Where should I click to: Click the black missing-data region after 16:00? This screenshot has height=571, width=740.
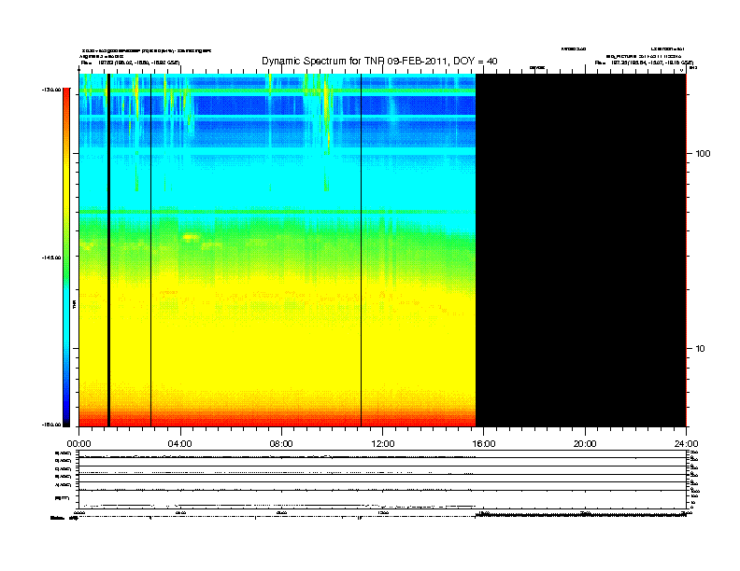point(580,250)
